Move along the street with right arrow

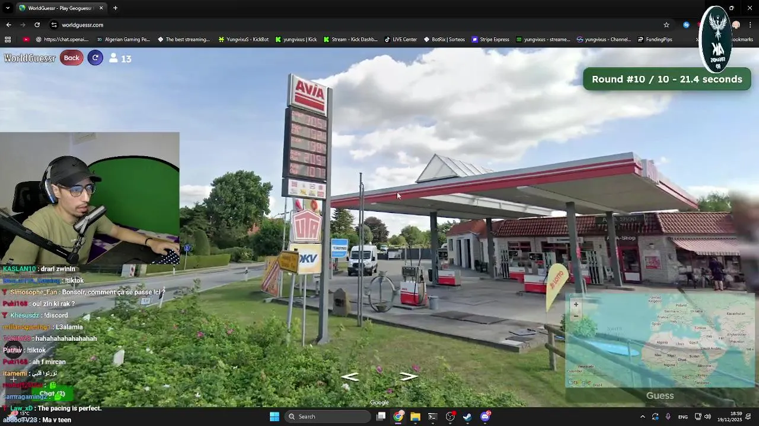[409, 377]
